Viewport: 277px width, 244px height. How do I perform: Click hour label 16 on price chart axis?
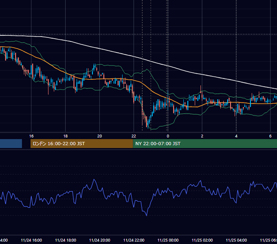(x=31, y=136)
